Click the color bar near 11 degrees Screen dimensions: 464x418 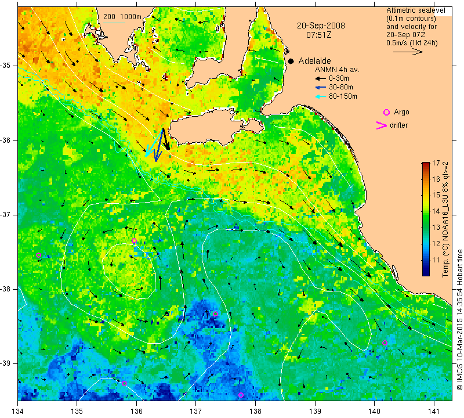click(x=426, y=260)
